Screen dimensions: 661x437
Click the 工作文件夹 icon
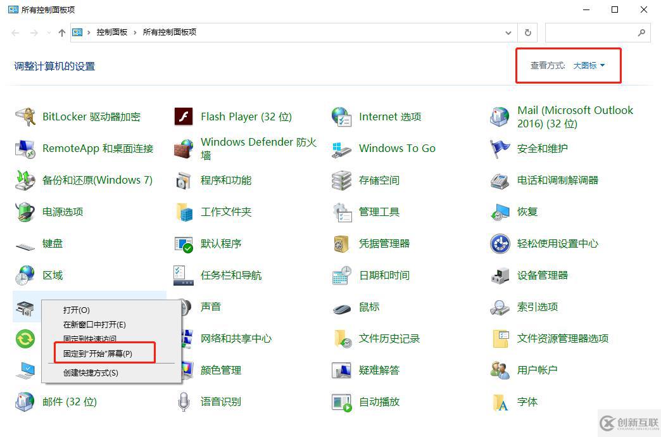pos(184,212)
